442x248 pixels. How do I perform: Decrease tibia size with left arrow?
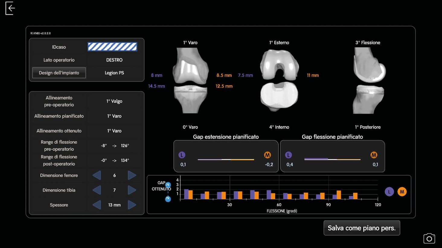97,190
